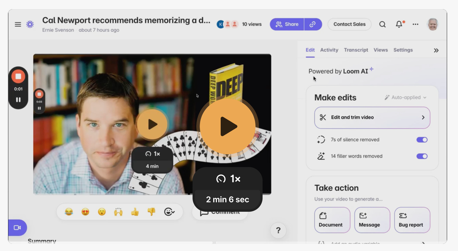
Task: Toggle 7s of silence removed switch
Action: coord(422,140)
